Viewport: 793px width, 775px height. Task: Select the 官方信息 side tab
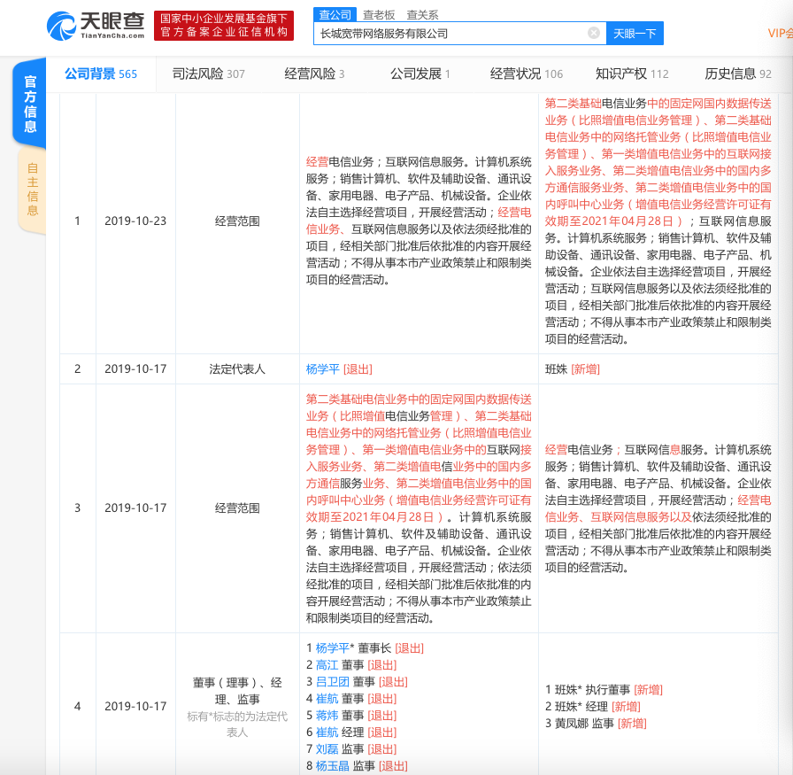point(30,105)
